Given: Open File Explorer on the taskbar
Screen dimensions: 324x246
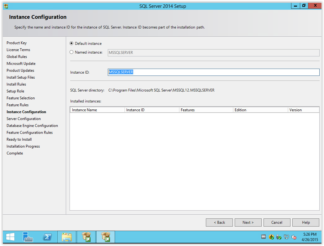Looking at the screenshot, I should click(x=67, y=237).
